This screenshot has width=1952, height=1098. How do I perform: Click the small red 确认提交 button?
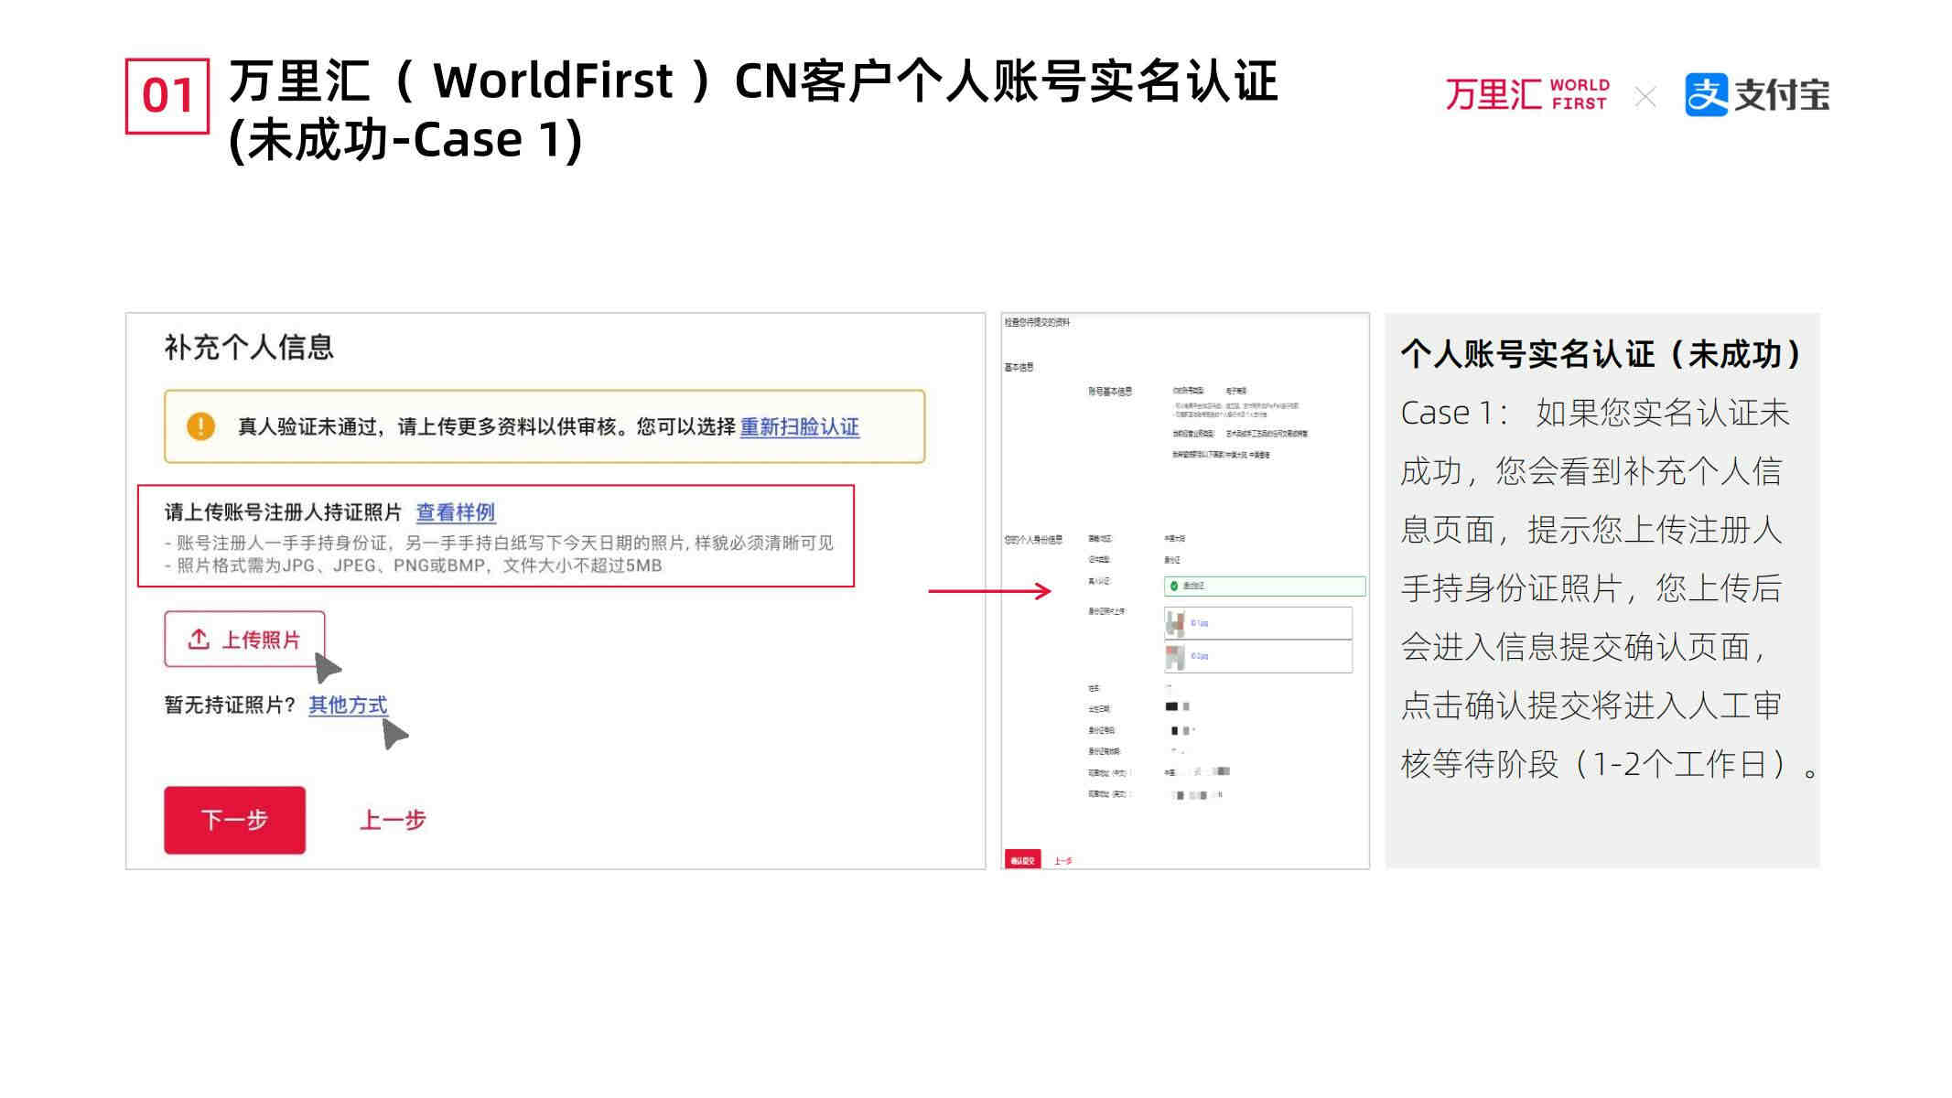click(1022, 860)
